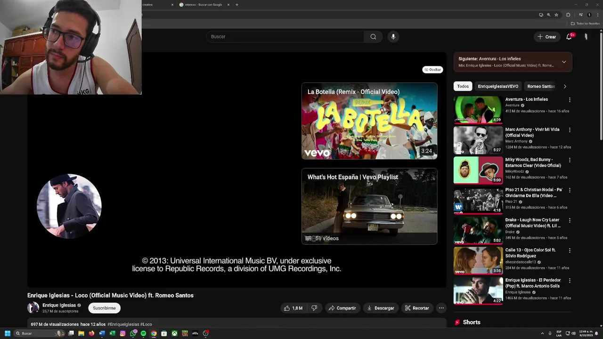Screen dimensions: 603x339
Task: Open Firefox from taskbar
Action: pyautogui.click(x=91, y=333)
